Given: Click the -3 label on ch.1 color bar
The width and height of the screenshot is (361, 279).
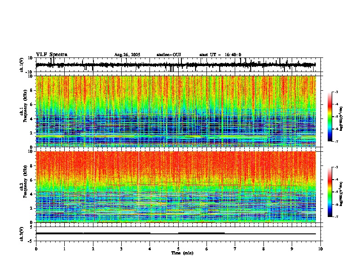Looking at the screenshot, I should click(336, 92).
